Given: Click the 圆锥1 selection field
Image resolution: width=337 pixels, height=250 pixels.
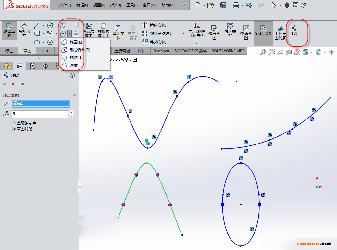Looking at the screenshot, I should (x=41, y=104).
